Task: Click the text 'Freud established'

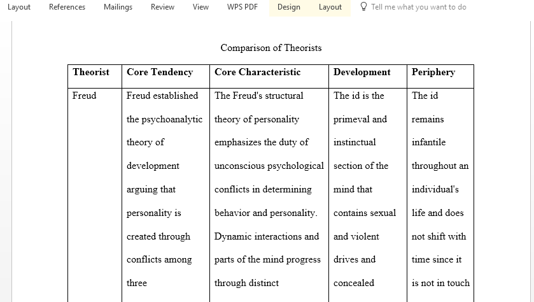Action: click(162, 96)
